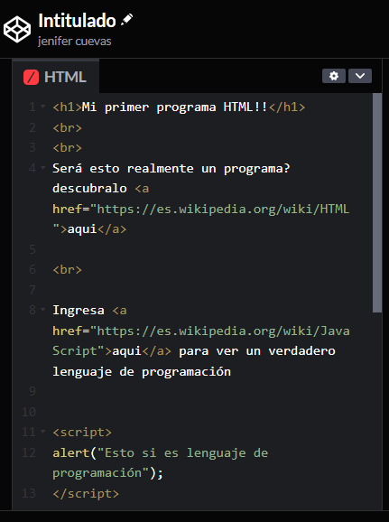Screen dimensions: 389x522
Task: Click line number 3 in gutter
Action: click(x=32, y=147)
